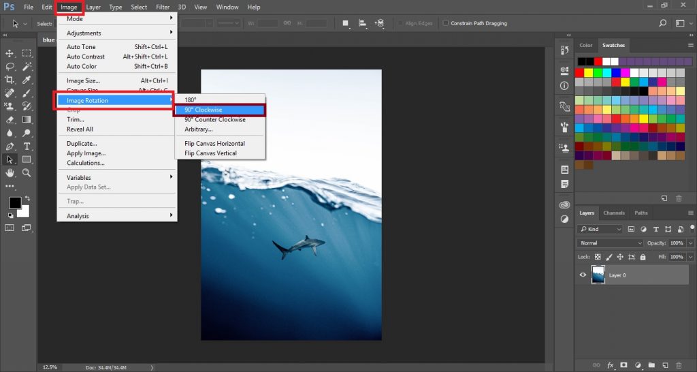The height and width of the screenshot is (372, 697).
Task: Select the Path Selection tool in toolbox
Action: 10,159
